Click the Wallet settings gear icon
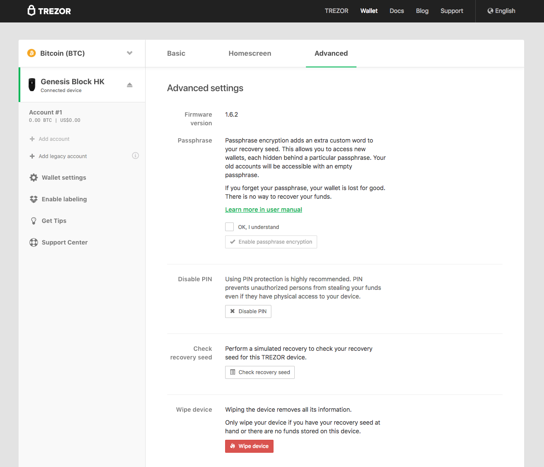 (x=34, y=178)
